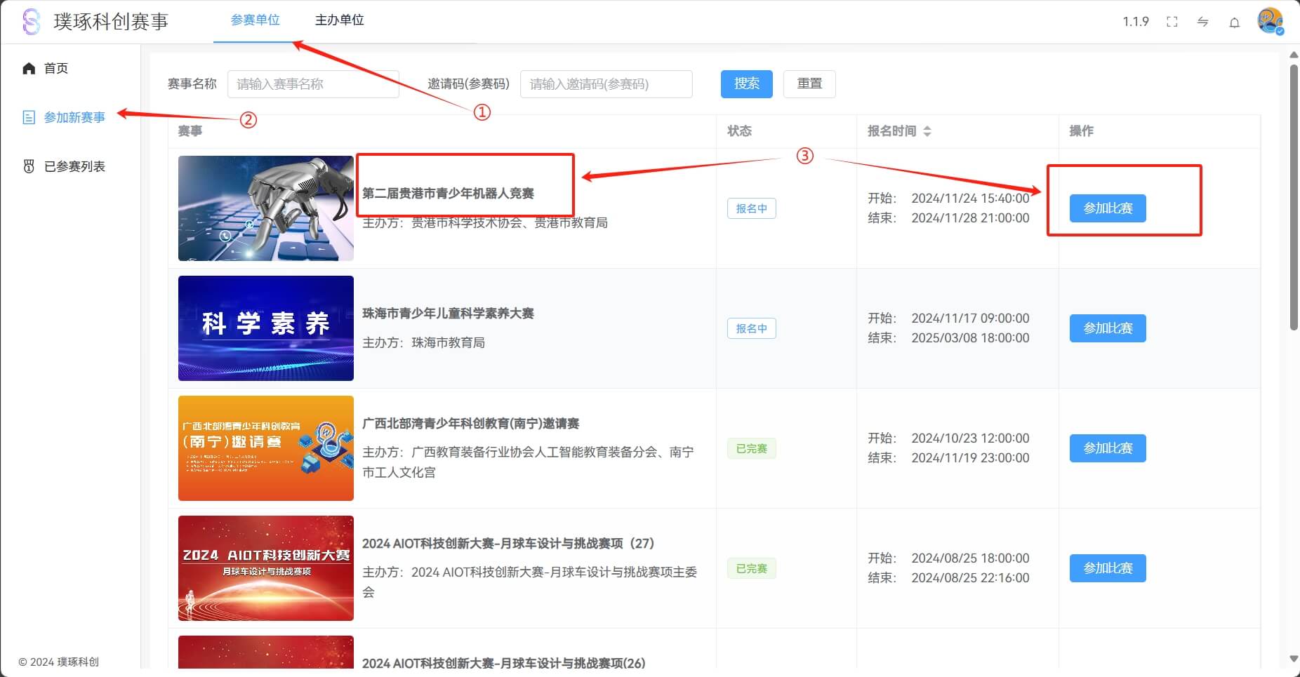
Task: Click the 璞琢科创赛事 logo icon
Action: coord(32,22)
